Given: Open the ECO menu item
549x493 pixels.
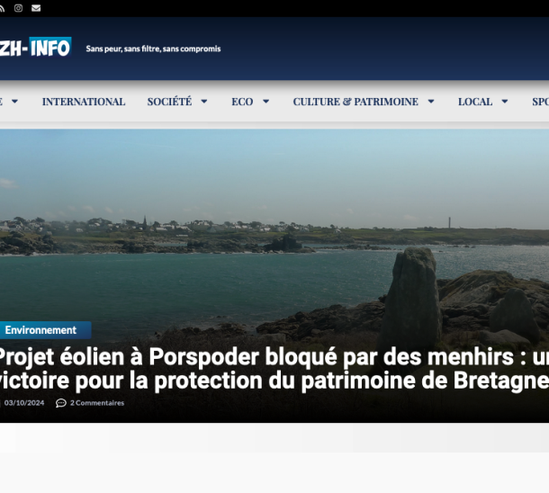Looking at the screenshot, I should click(242, 102).
